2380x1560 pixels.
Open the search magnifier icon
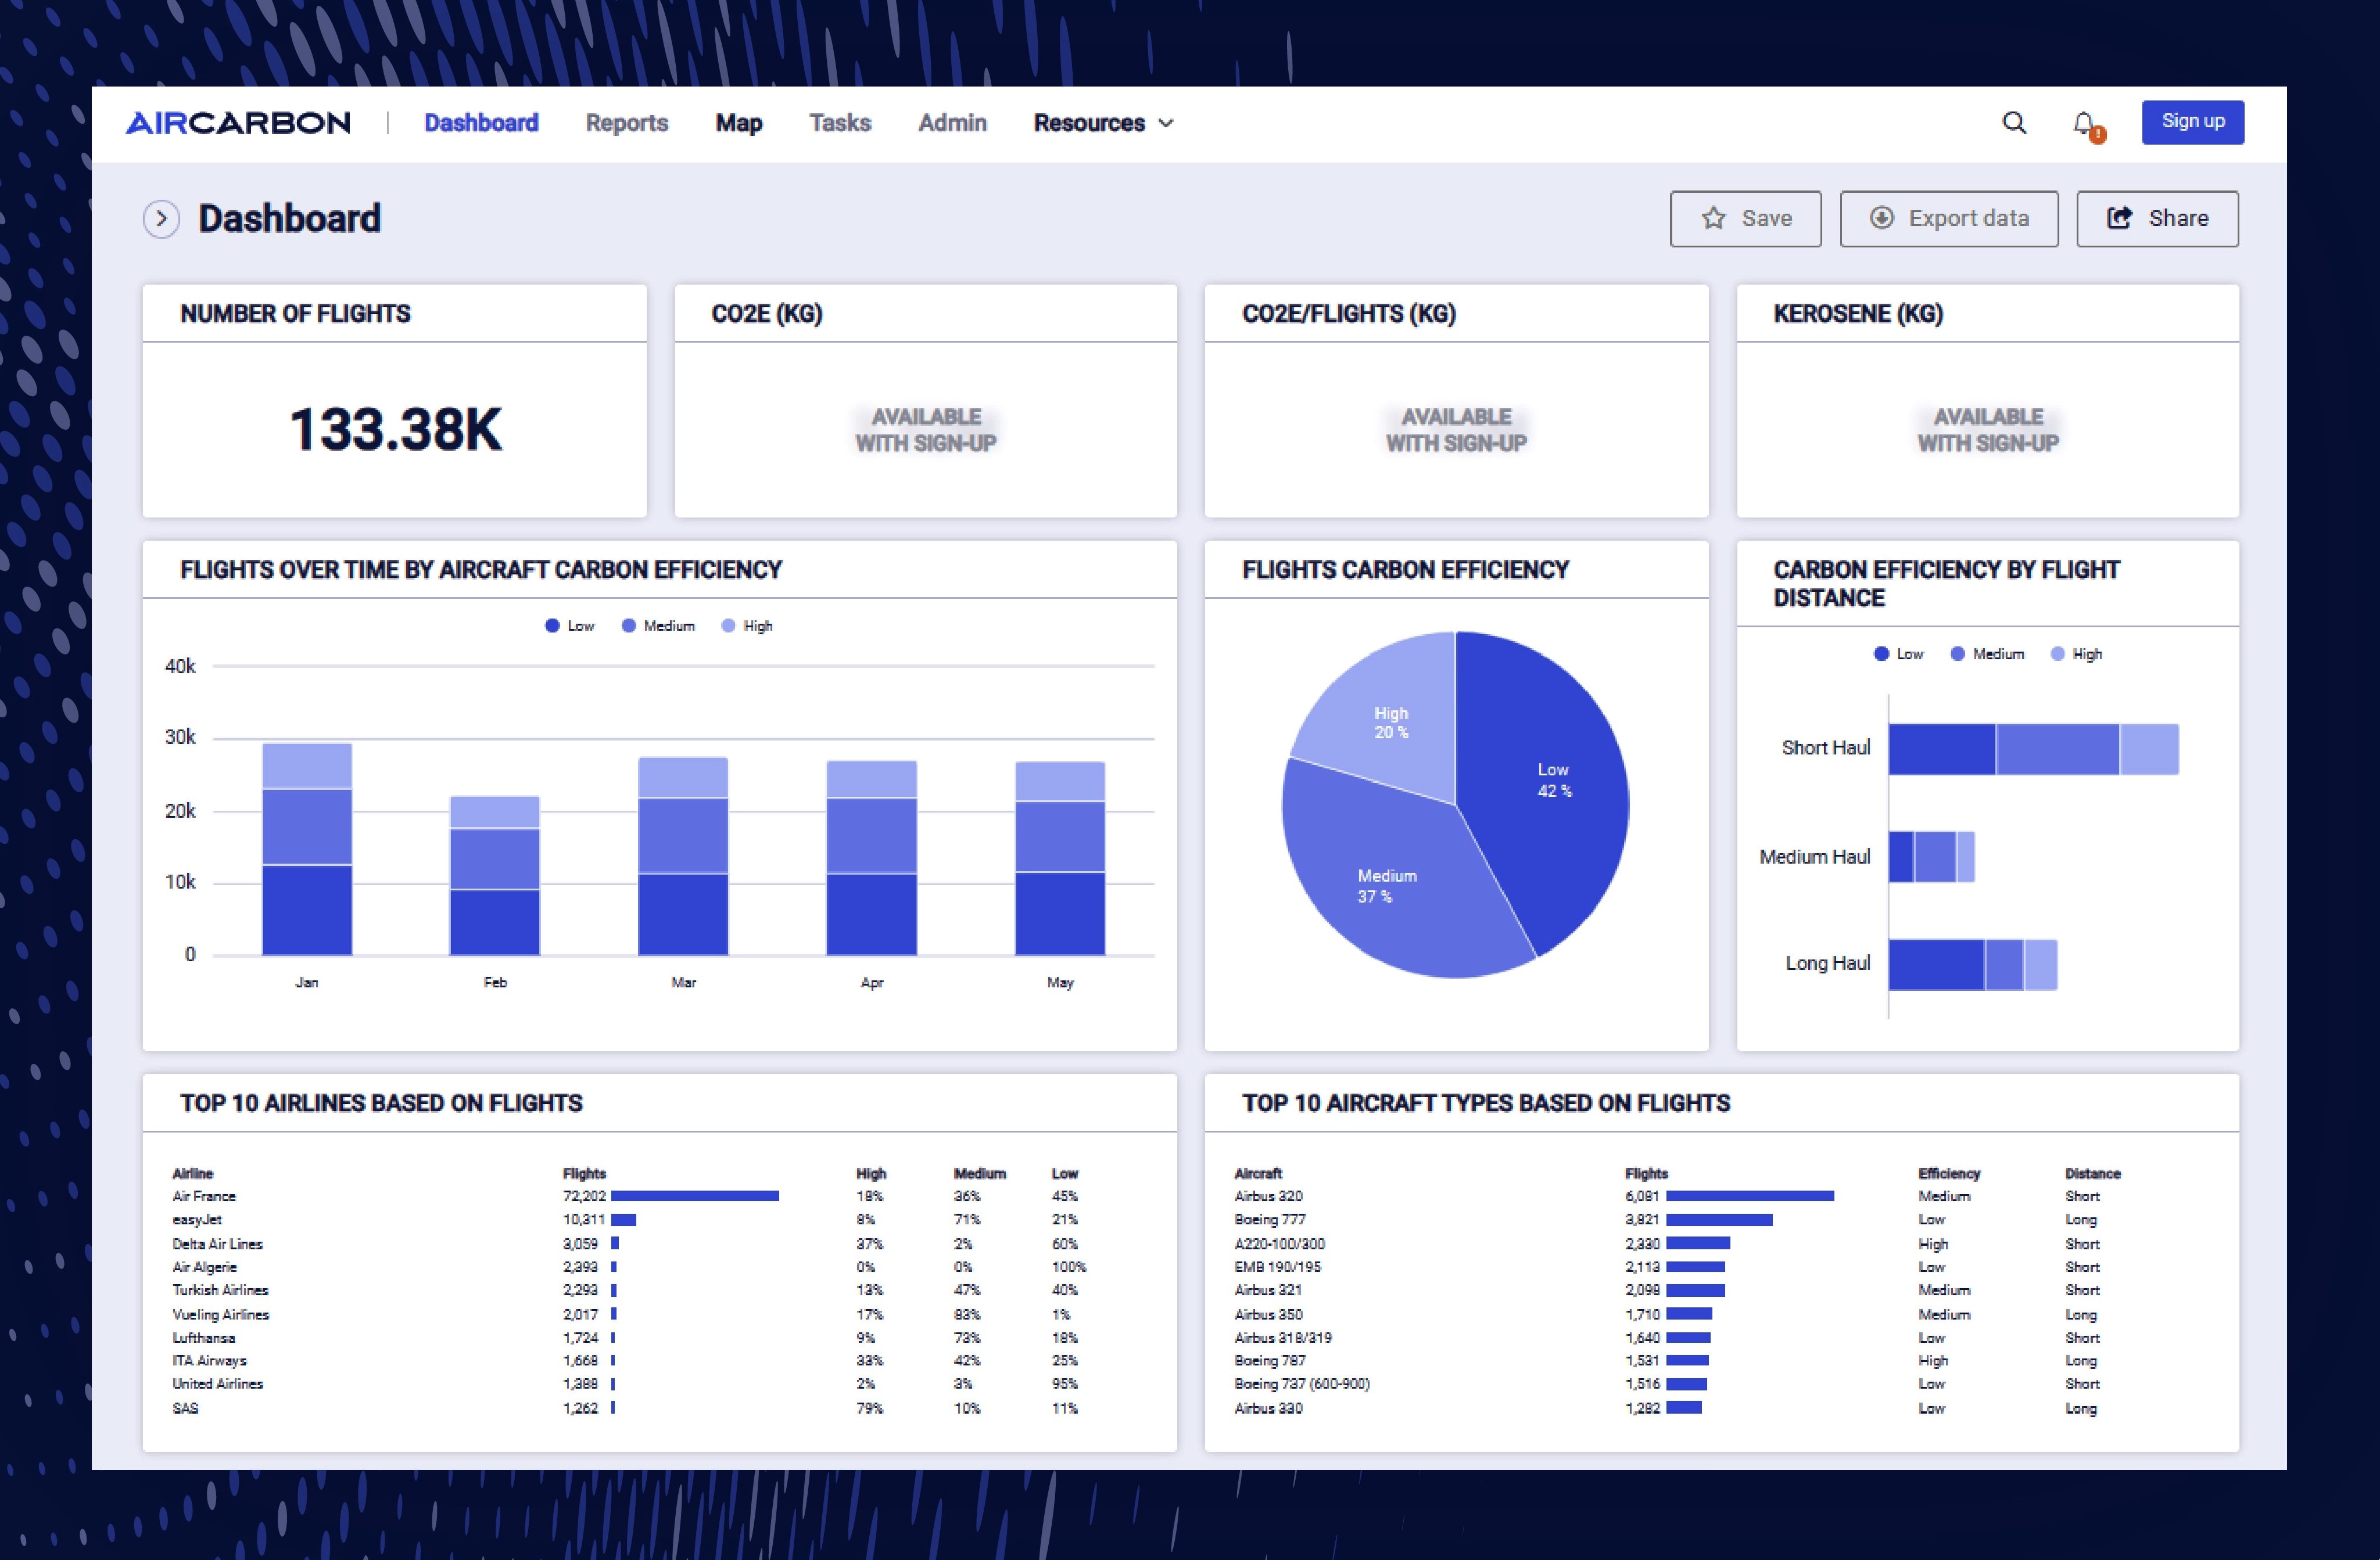(x=2014, y=123)
